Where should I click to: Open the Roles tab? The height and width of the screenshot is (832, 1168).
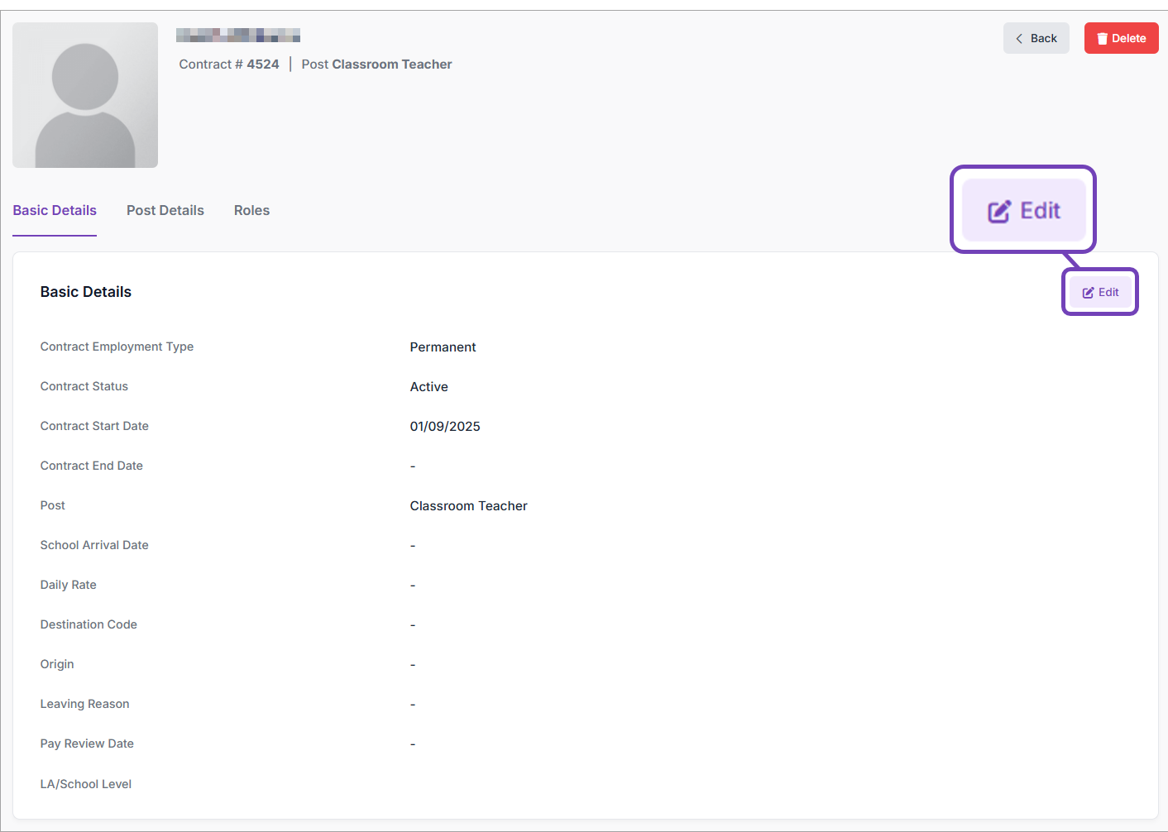(x=251, y=211)
